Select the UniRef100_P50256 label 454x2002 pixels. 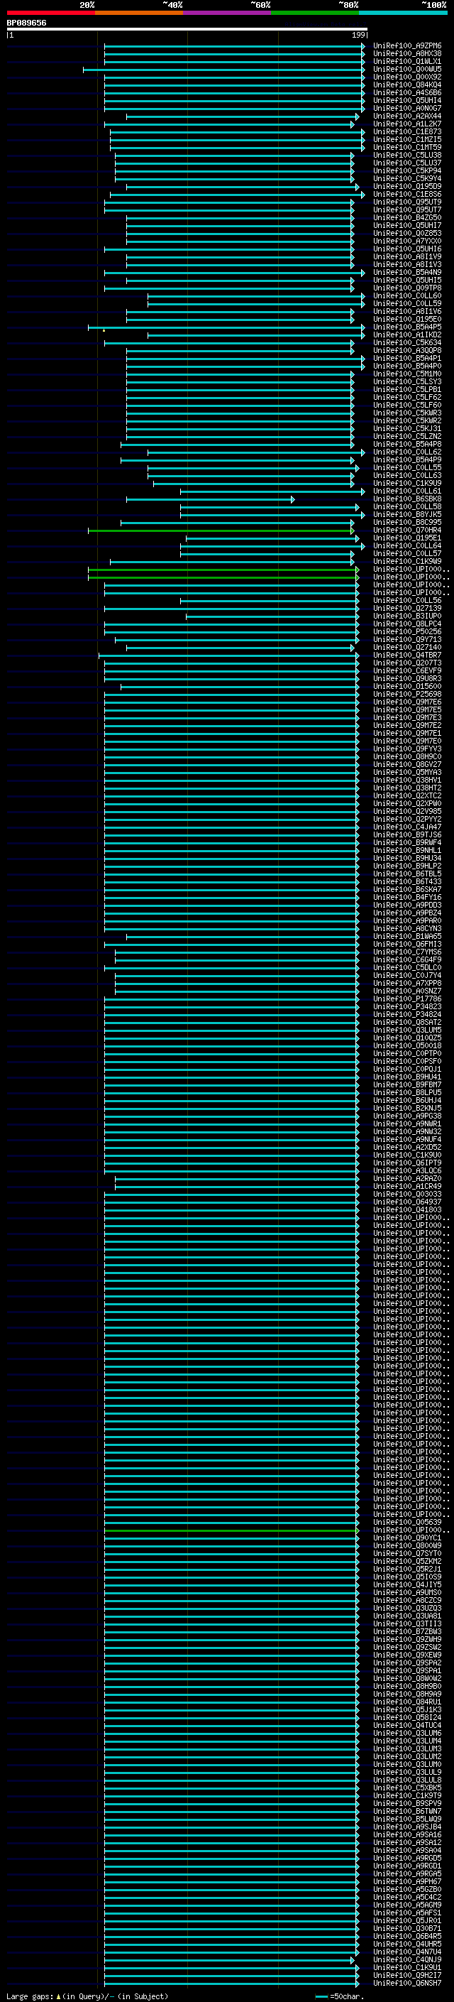(x=406, y=632)
